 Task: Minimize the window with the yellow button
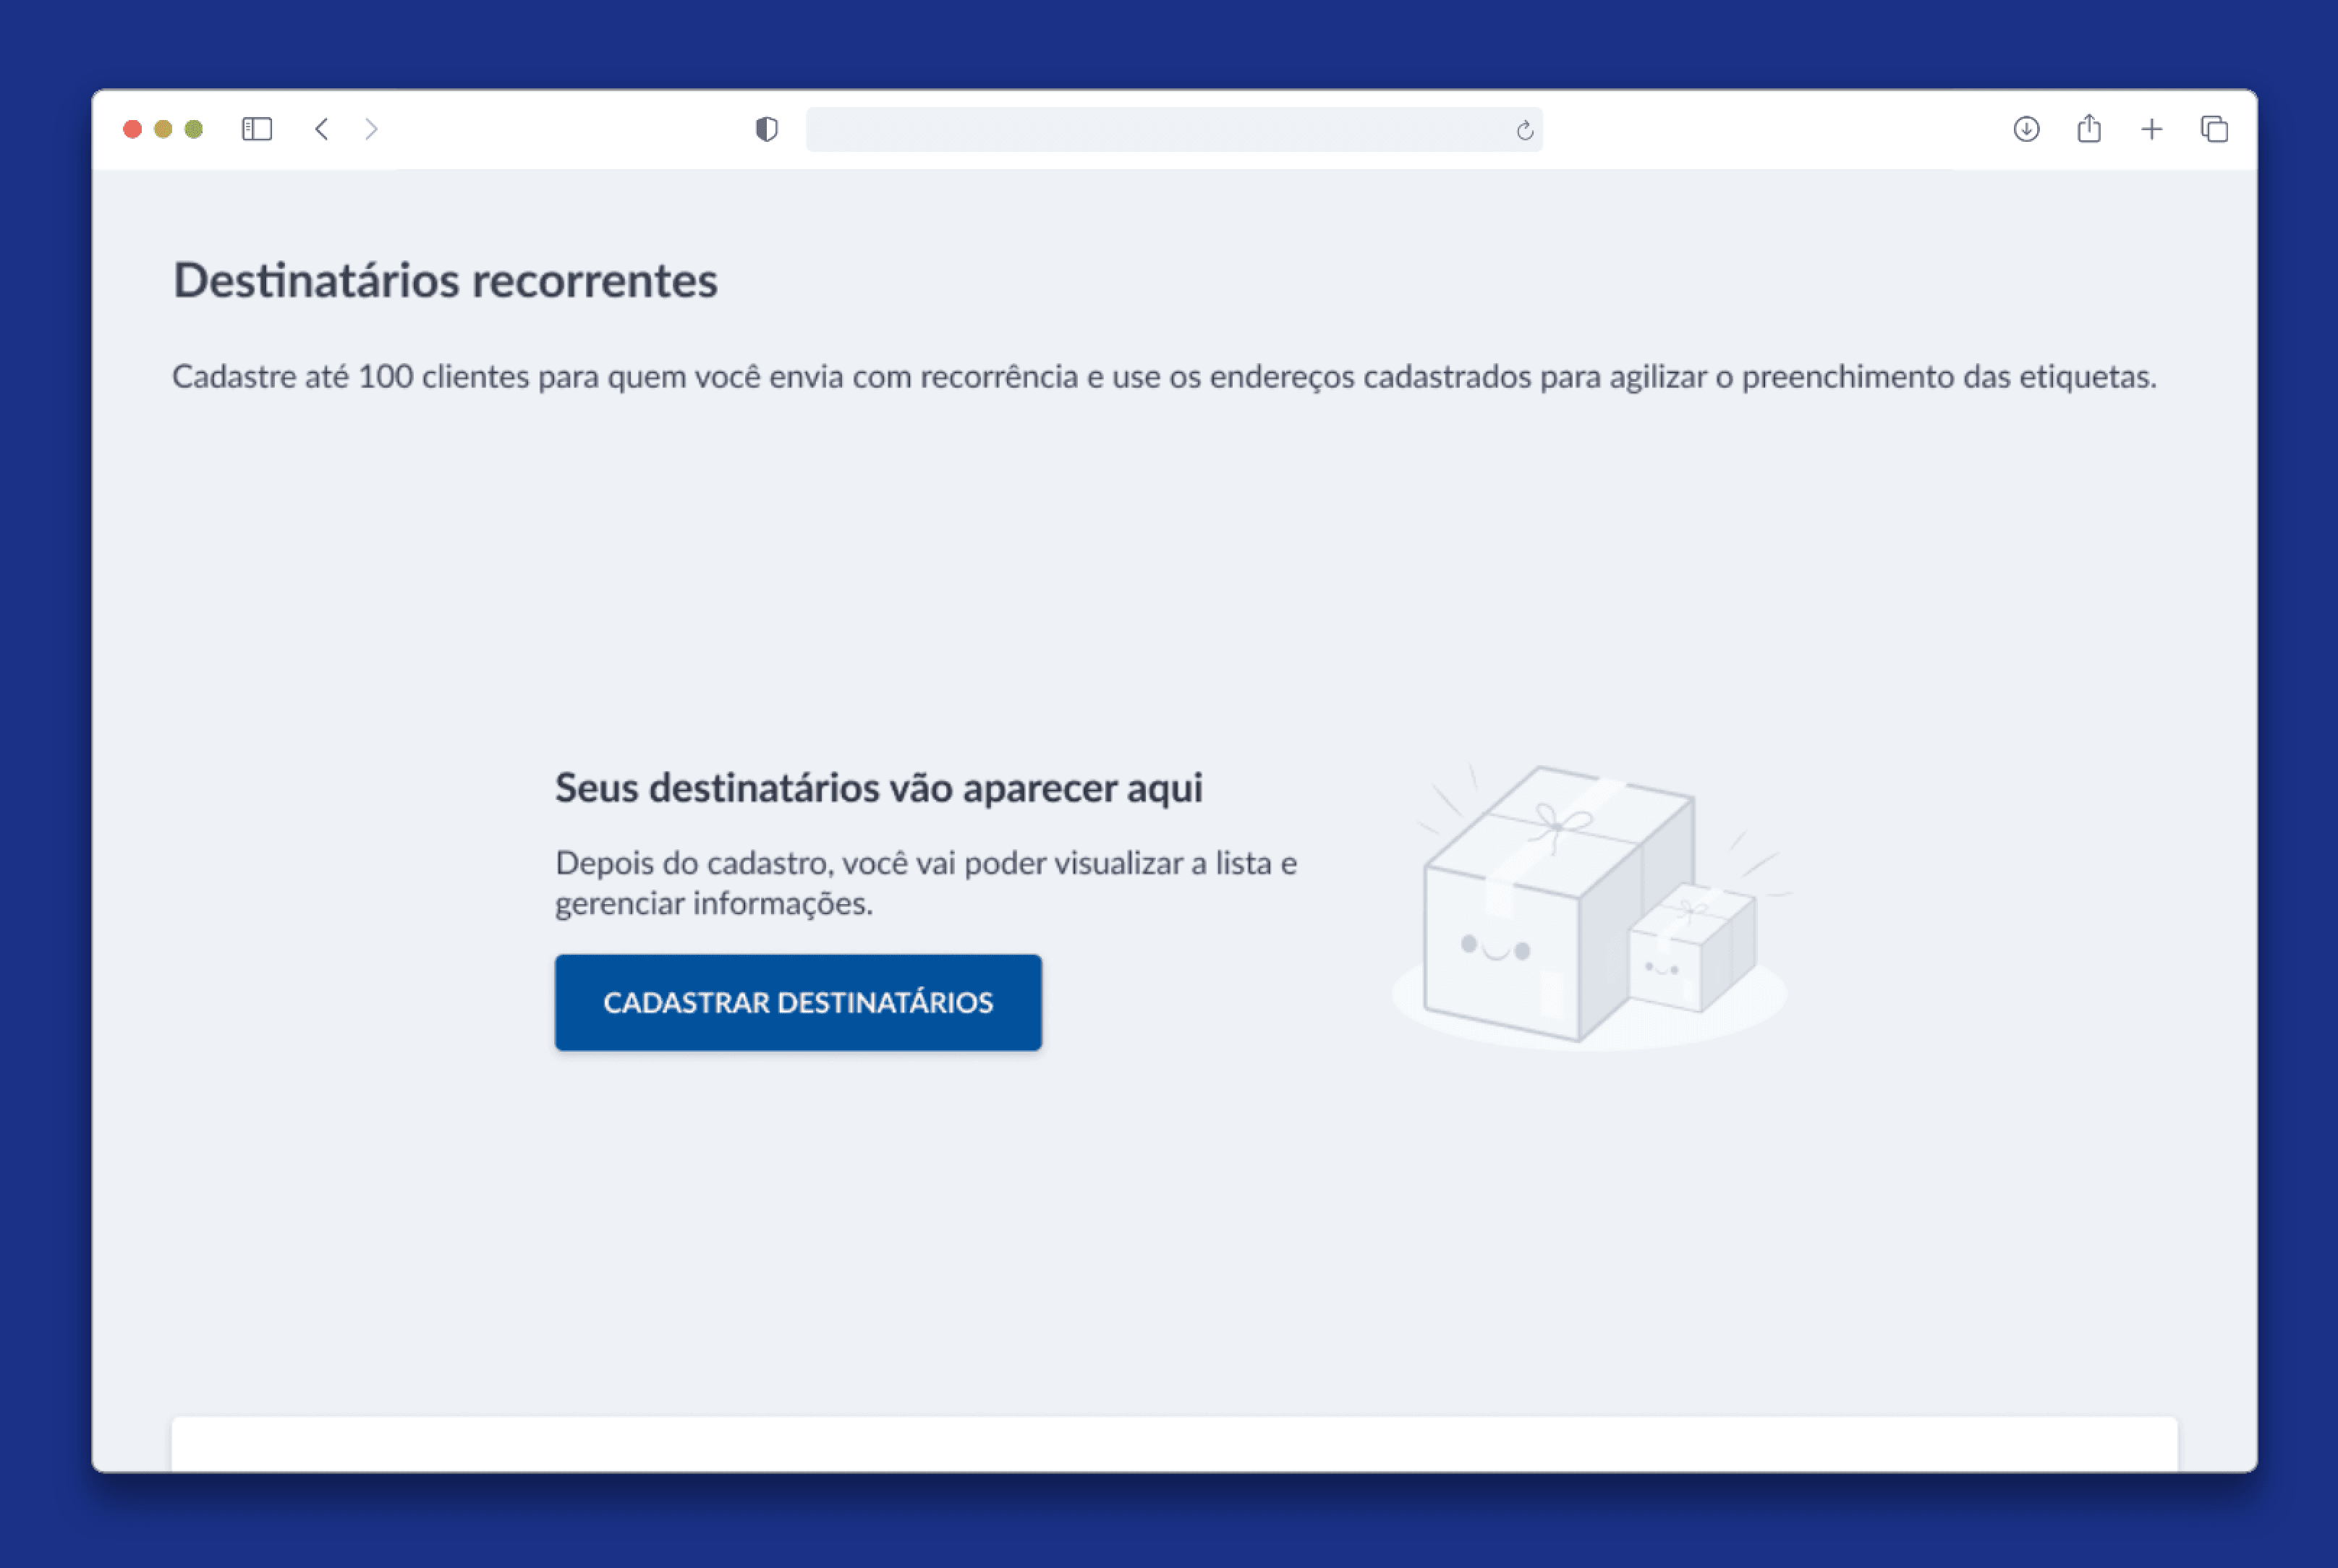(x=163, y=129)
